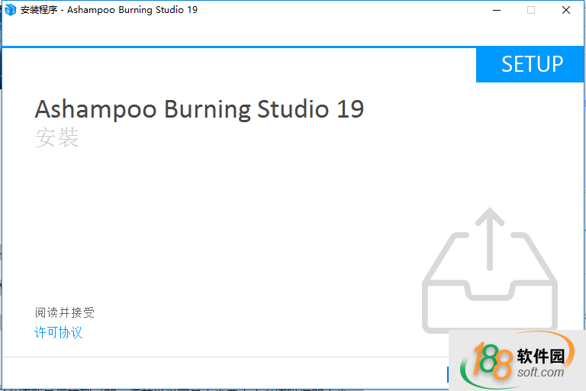Close the Ashampoo setup window
The image size is (586, 391).
(566, 10)
